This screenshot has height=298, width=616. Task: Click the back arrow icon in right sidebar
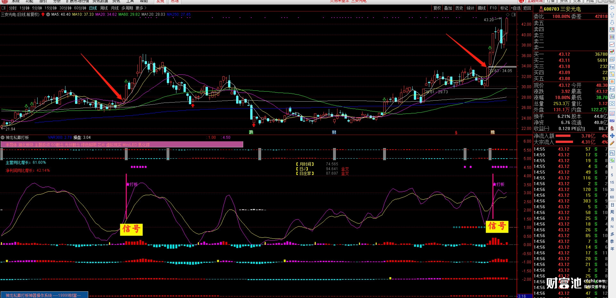(x=612, y=8)
